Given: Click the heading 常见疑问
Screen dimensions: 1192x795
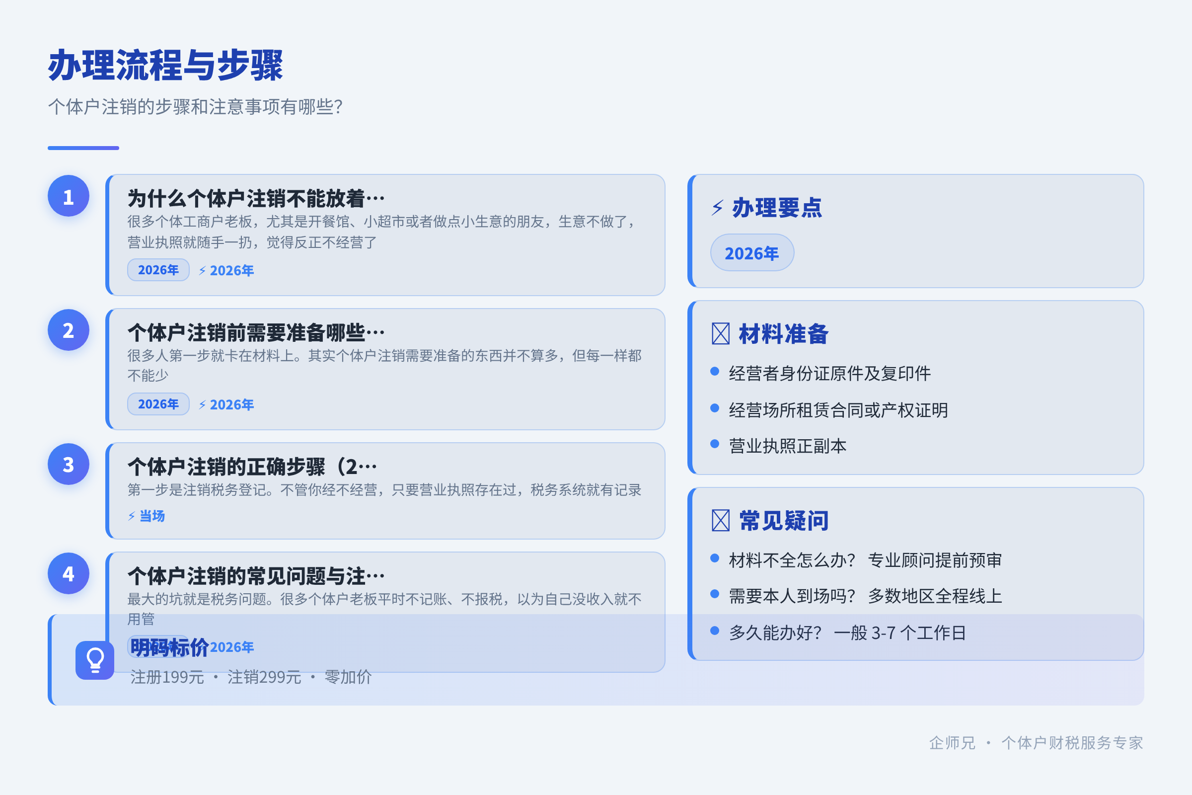Looking at the screenshot, I should [784, 520].
